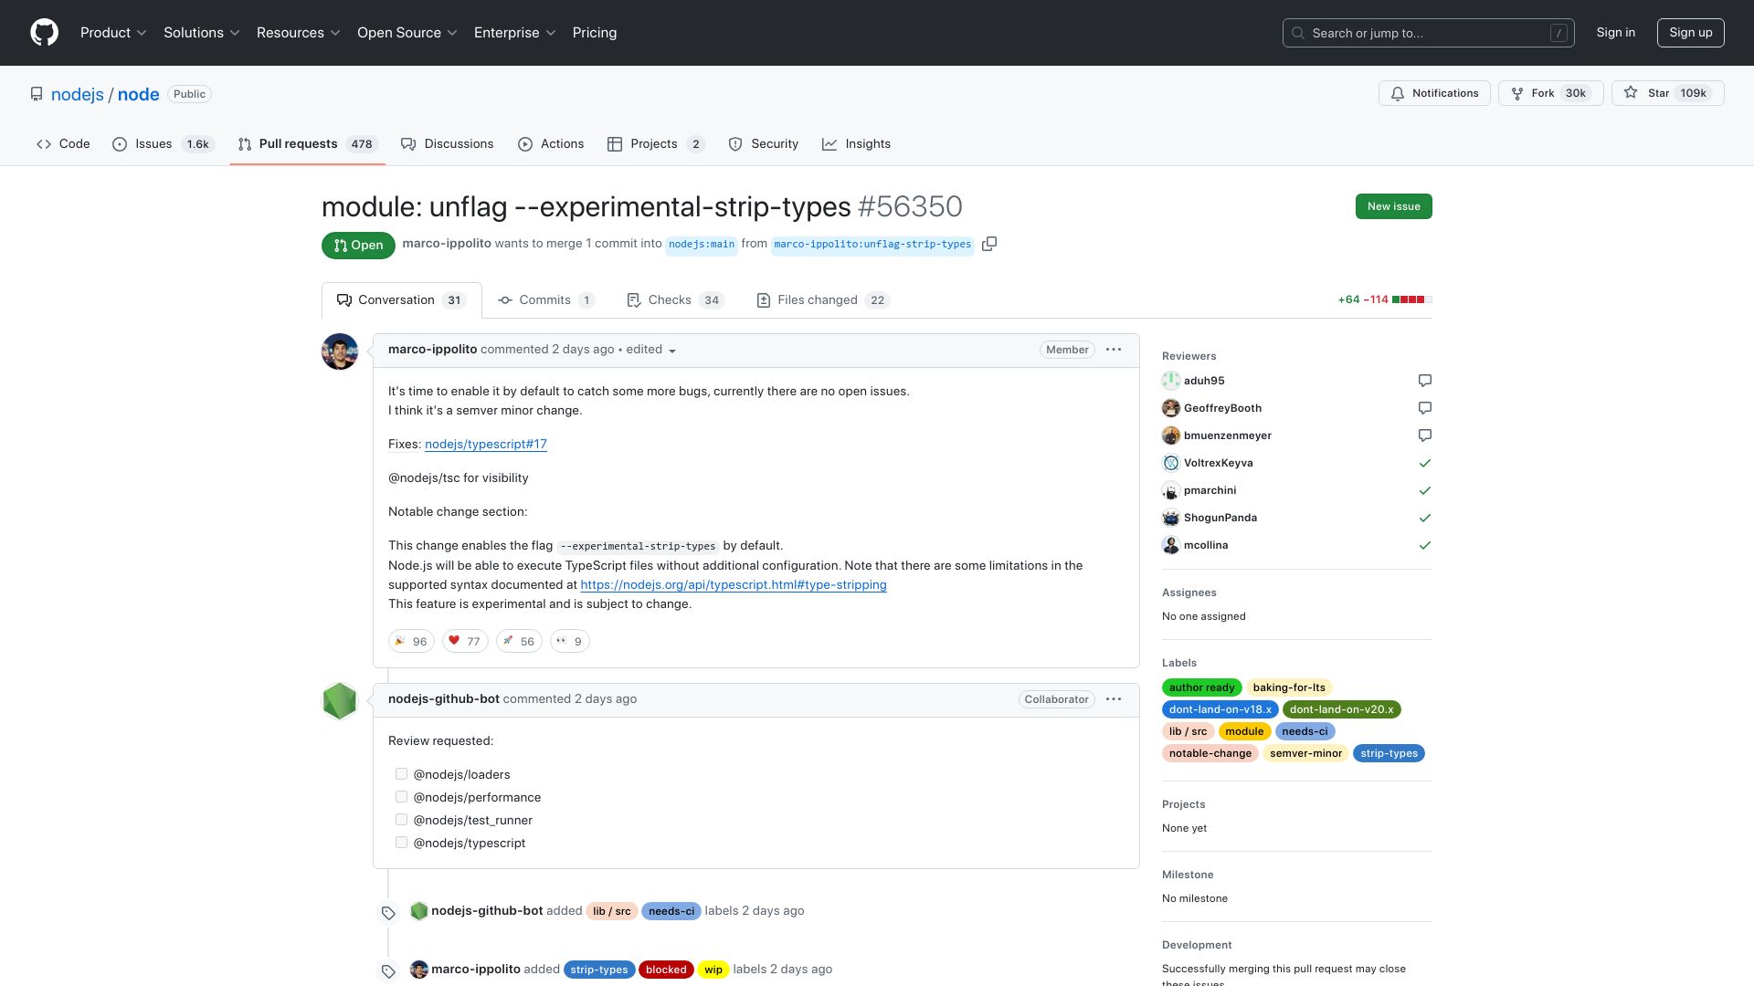Screen dimensions: 1754x986
Task: Star the nodejs/node repository
Action: pyautogui.click(x=1667, y=93)
